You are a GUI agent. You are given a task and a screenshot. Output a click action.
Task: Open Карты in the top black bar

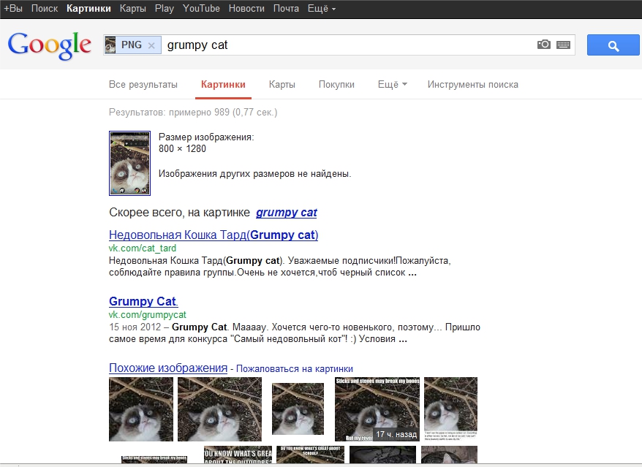[x=132, y=8]
